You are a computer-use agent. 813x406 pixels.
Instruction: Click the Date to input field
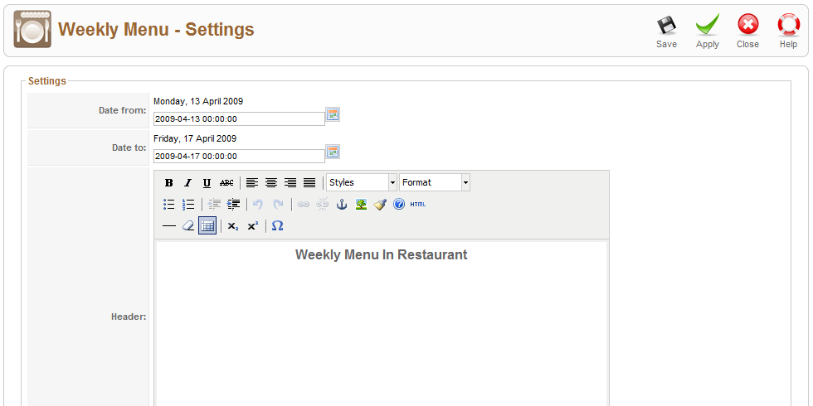240,156
